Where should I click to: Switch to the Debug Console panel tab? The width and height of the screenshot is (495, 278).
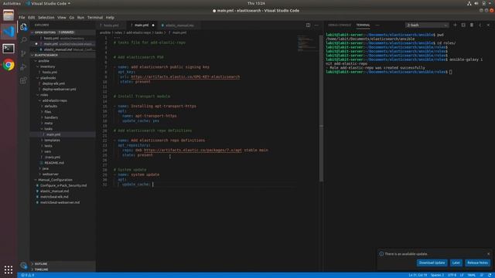[340, 25]
